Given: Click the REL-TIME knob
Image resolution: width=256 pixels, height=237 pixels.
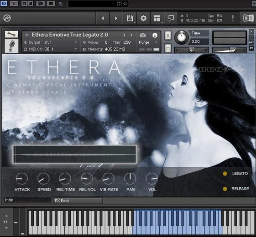Looking at the screenshot, I should [x=65, y=179].
